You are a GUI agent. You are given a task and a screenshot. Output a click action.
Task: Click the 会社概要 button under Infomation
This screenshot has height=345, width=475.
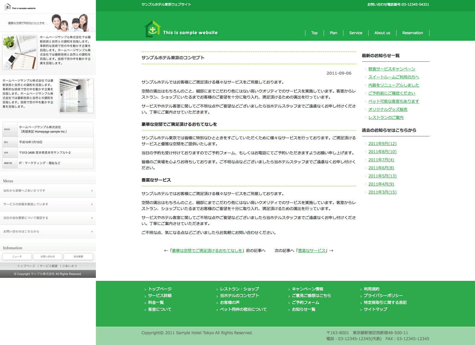coord(78,257)
